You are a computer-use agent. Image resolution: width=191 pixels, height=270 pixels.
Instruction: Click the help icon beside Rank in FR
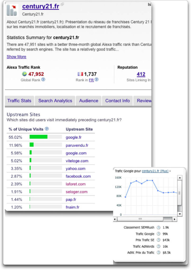pos(97,80)
